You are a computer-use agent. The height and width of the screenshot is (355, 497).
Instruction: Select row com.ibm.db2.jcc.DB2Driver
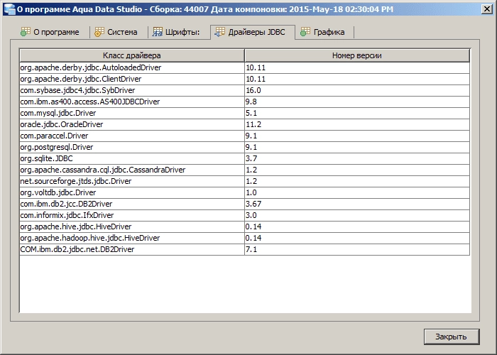click(244, 204)
